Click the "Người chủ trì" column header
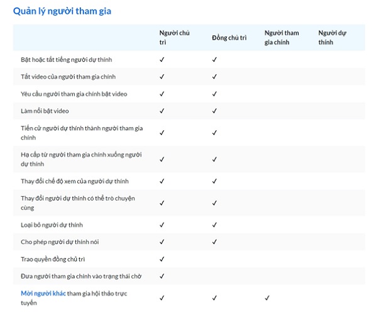This screenshot has height=322, width=377. click(174, 37)
